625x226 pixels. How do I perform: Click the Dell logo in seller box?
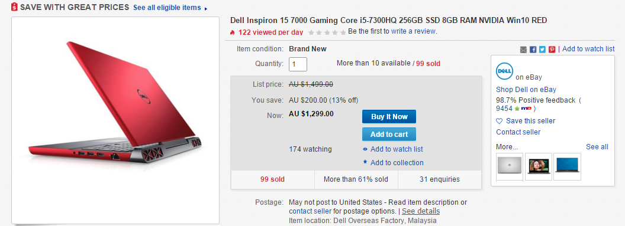tap(504, 71)
